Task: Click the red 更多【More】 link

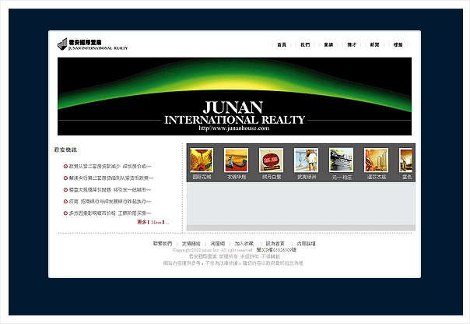Action: (x=153, y=222)
